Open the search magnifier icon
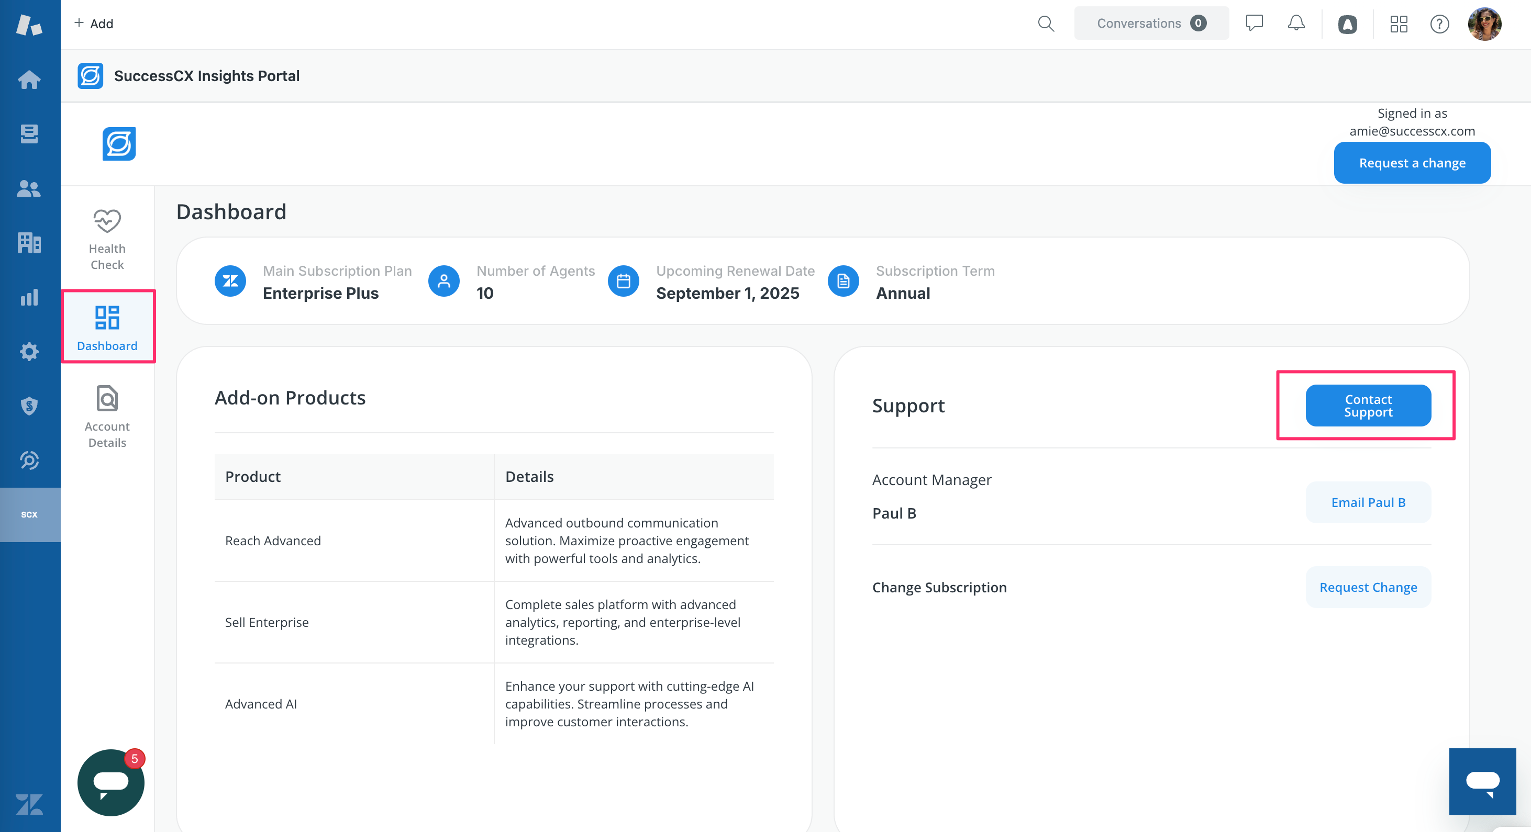Screen dimensions: 1531x832 [x=1046, y=24]
